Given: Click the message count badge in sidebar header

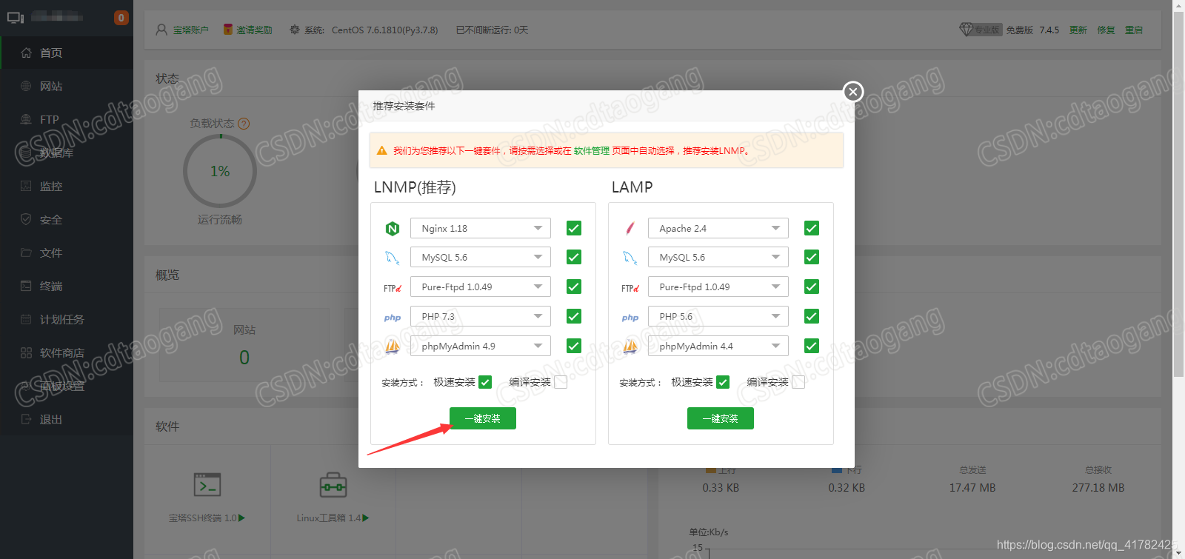Looking at the screenshot, I should point(121,17).
